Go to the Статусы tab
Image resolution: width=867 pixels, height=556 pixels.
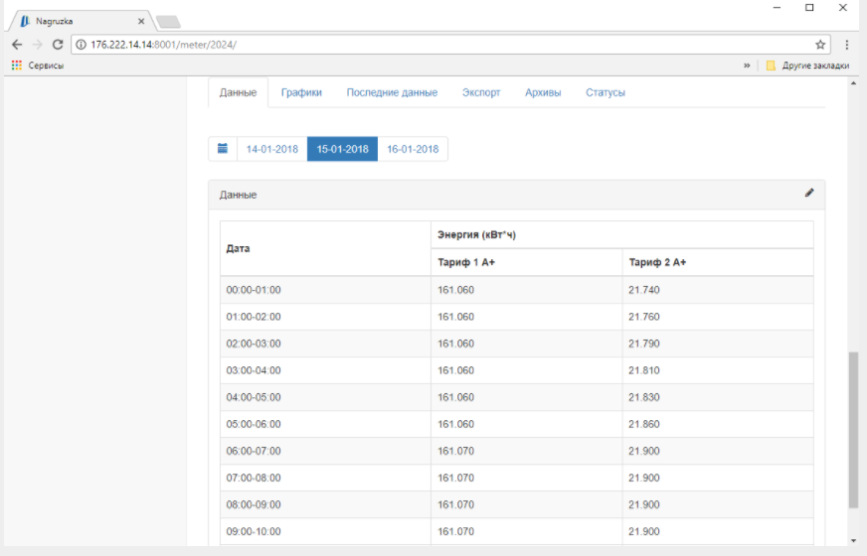click(x=606, y=92)
